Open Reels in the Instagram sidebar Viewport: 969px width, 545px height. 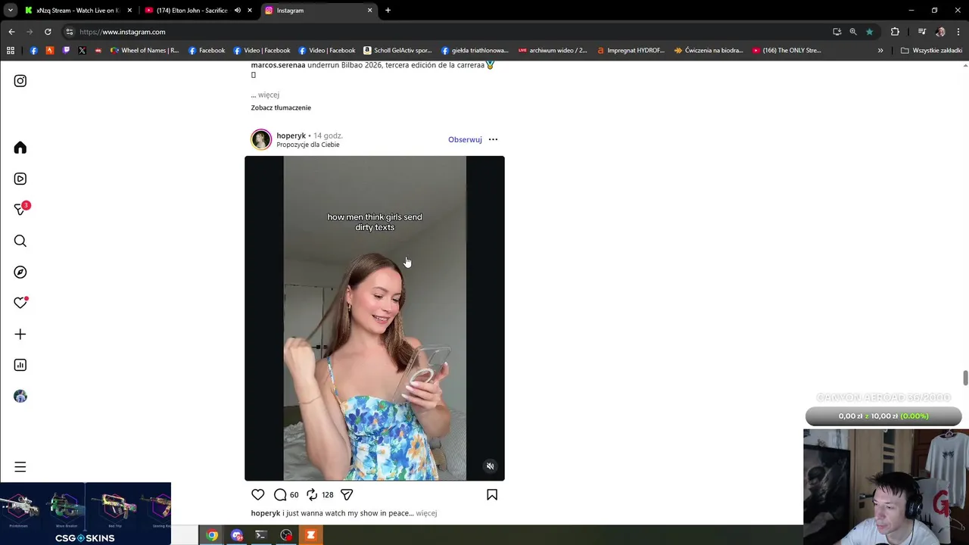pyautogui.click(x=20, y=179)
